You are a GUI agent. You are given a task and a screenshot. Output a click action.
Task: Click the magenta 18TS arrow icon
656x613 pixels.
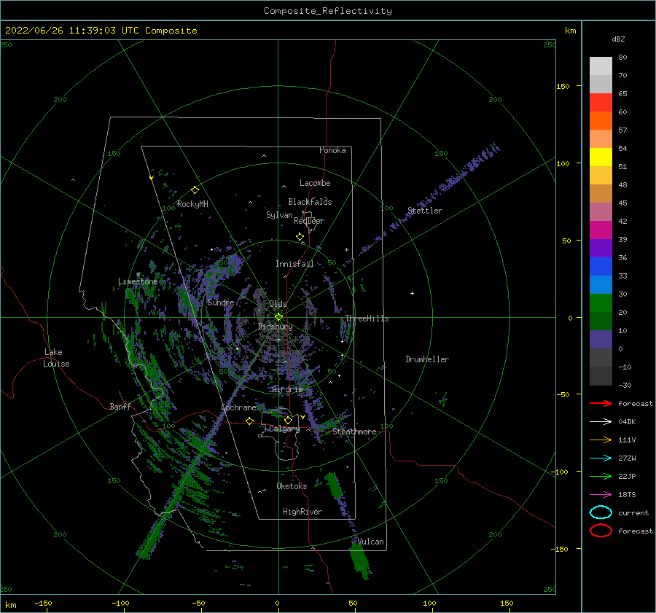pos(601,495)
